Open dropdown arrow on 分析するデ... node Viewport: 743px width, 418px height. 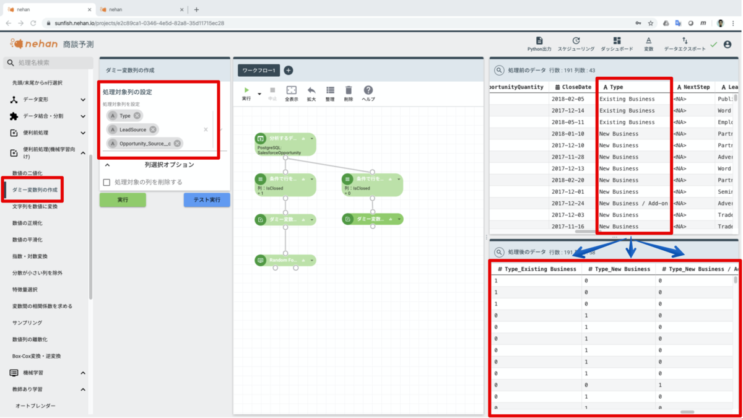click(x=312, y=139)
